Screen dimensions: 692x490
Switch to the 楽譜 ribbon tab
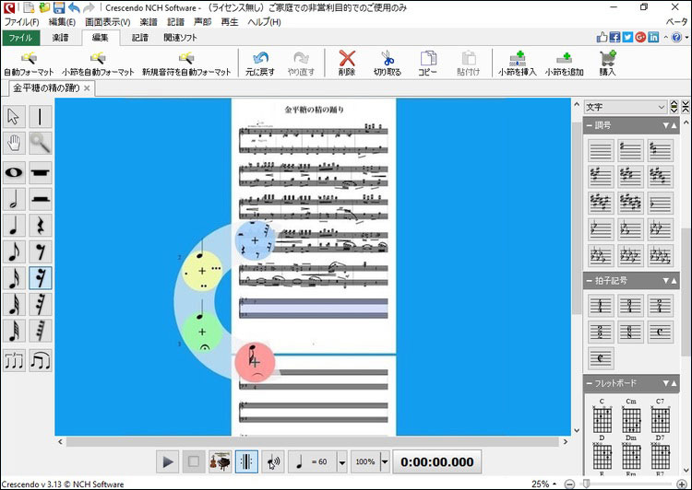(x=61, y=38)
